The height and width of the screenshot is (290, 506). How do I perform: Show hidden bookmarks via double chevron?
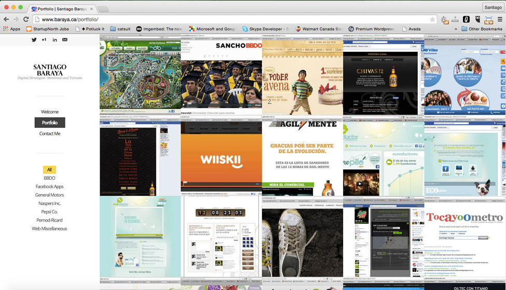(456, 29)
